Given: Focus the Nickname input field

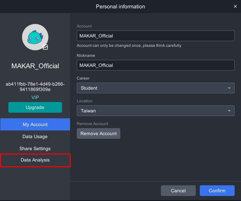Looking at the screenshot, I should (155, 65).
